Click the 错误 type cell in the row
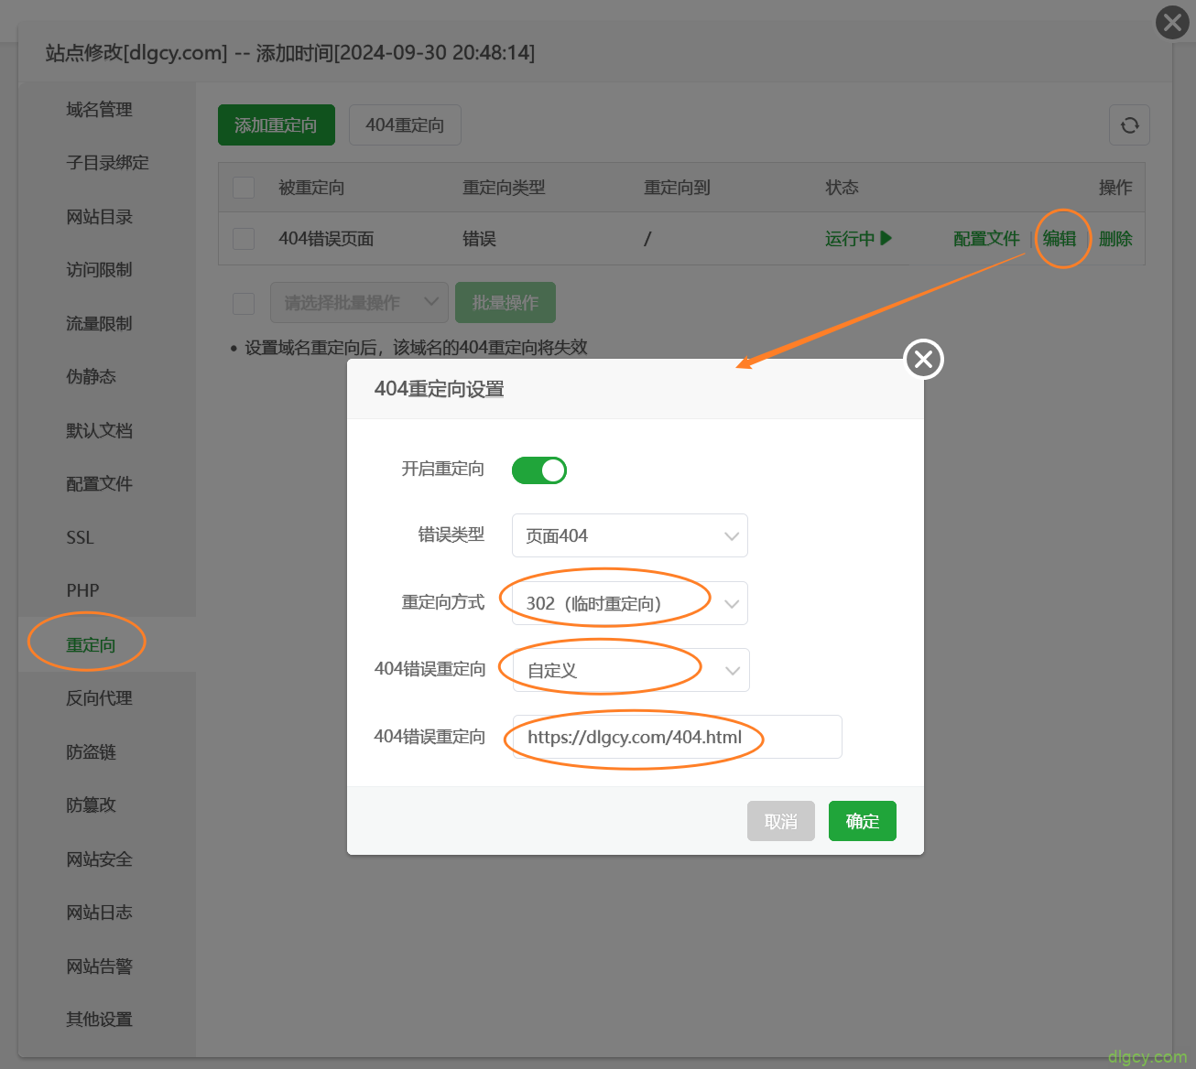This screenshot has height=1069, width=1196. (479, 239)
